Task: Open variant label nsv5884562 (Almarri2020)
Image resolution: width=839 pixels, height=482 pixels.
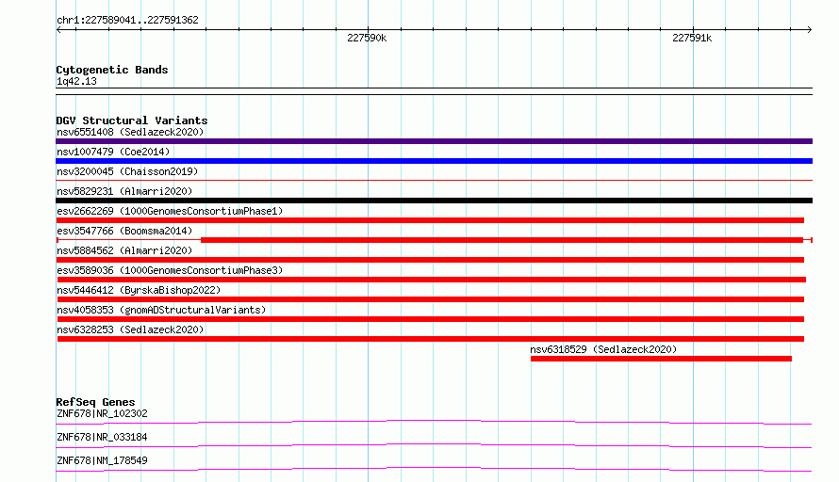Action: pyautogui.click(x=124, y=250)
